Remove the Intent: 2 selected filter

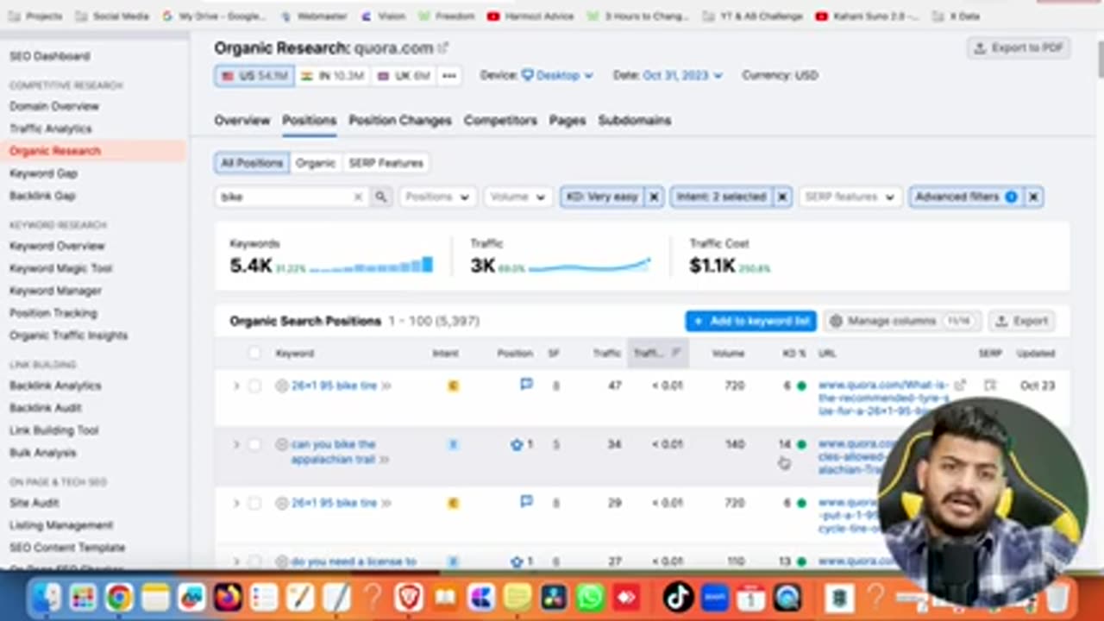[782, 197]
